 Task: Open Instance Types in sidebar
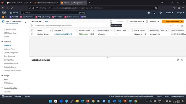coord(10,49)
